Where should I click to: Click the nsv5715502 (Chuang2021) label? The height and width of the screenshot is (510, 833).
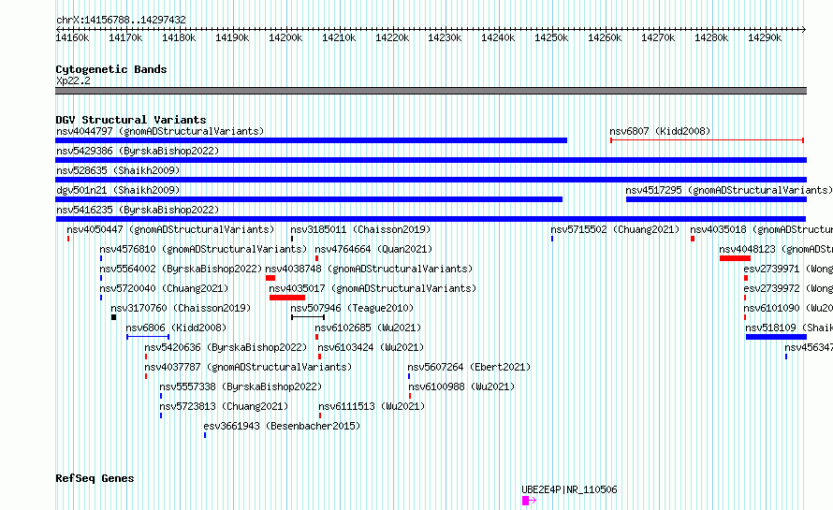615,229
